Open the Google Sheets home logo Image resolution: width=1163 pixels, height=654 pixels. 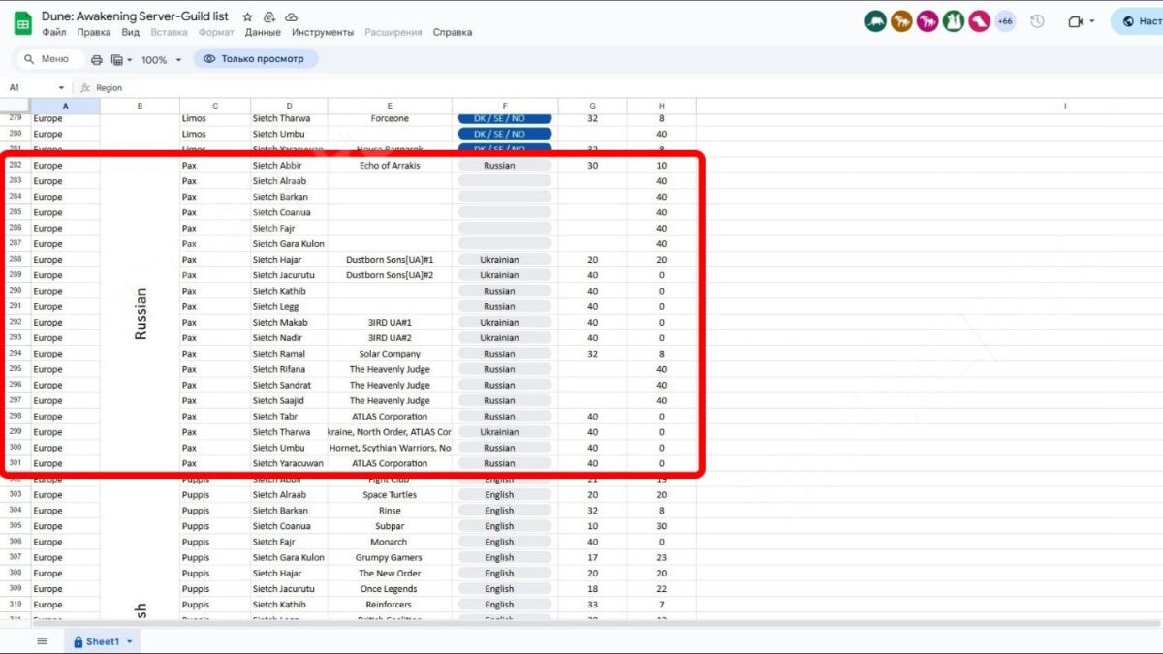pyautogui.click(x=21, y=23)
